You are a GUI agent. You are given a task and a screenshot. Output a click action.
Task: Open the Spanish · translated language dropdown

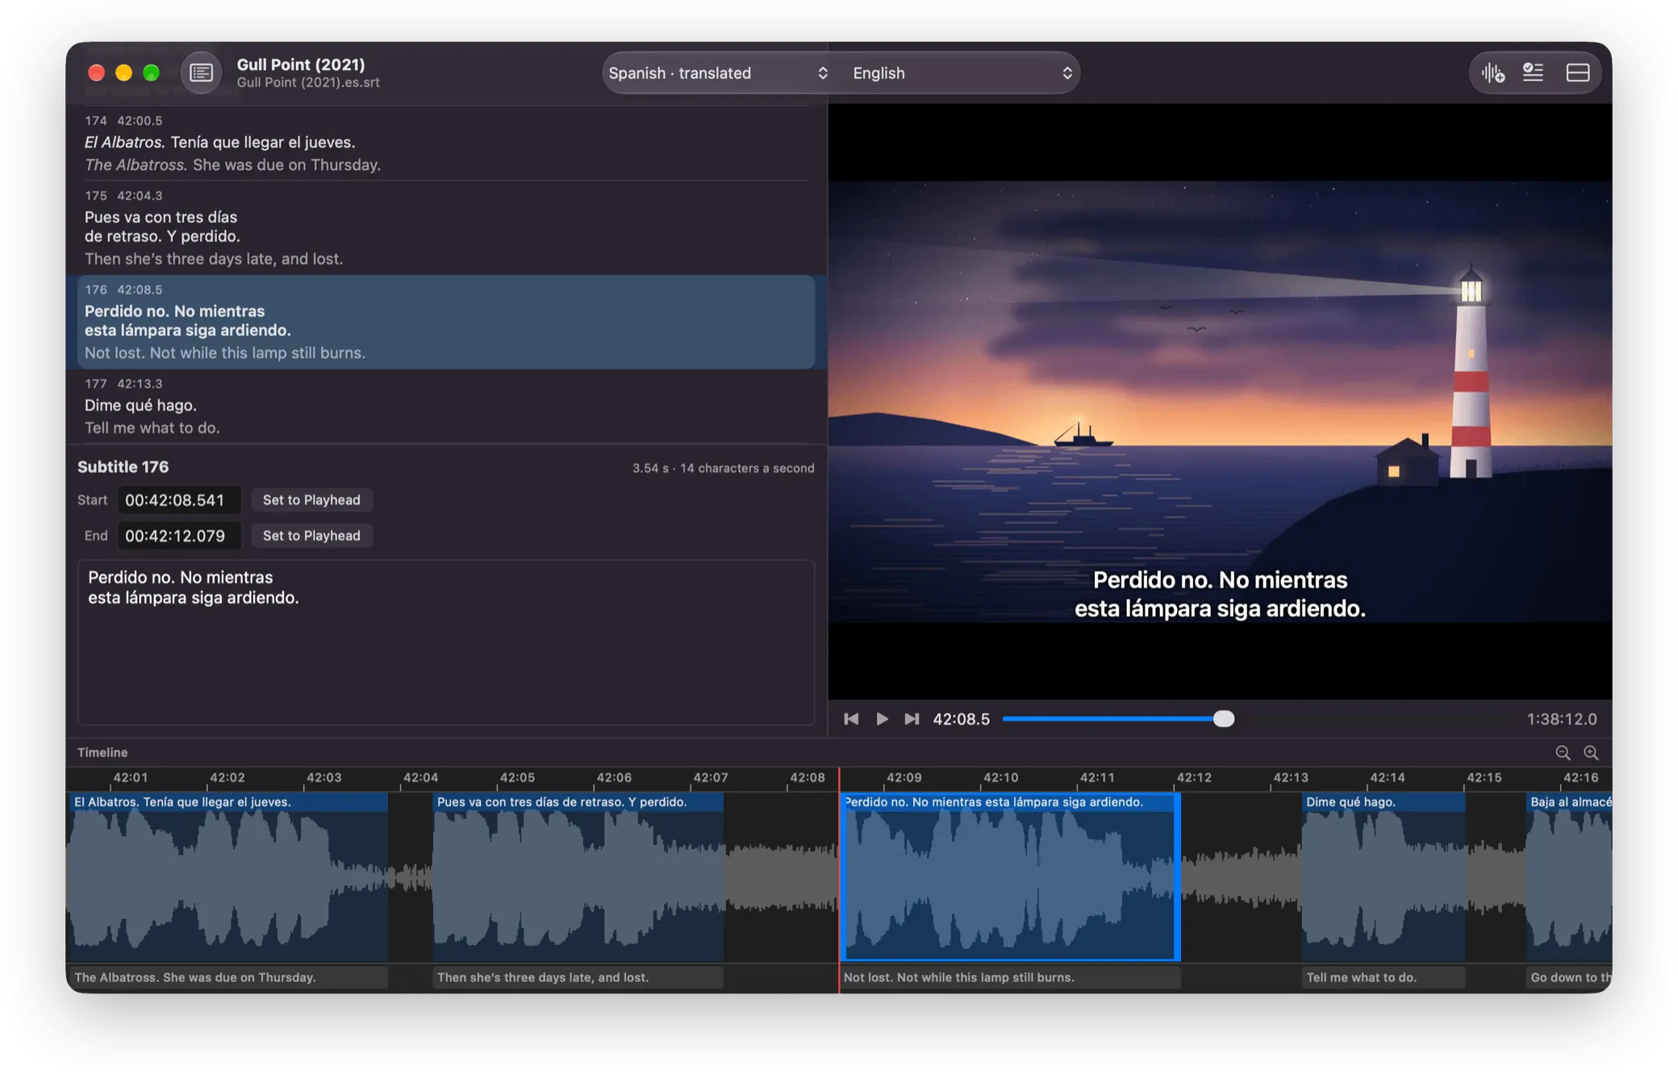[718, 73]
